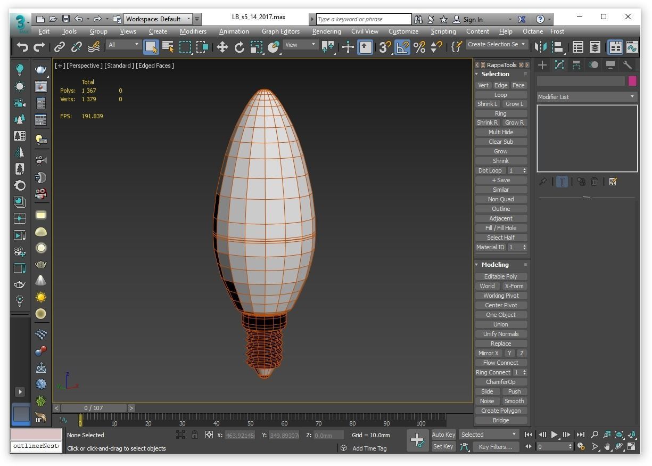Open the Workspace: Default dropdown

click(158, 19)
